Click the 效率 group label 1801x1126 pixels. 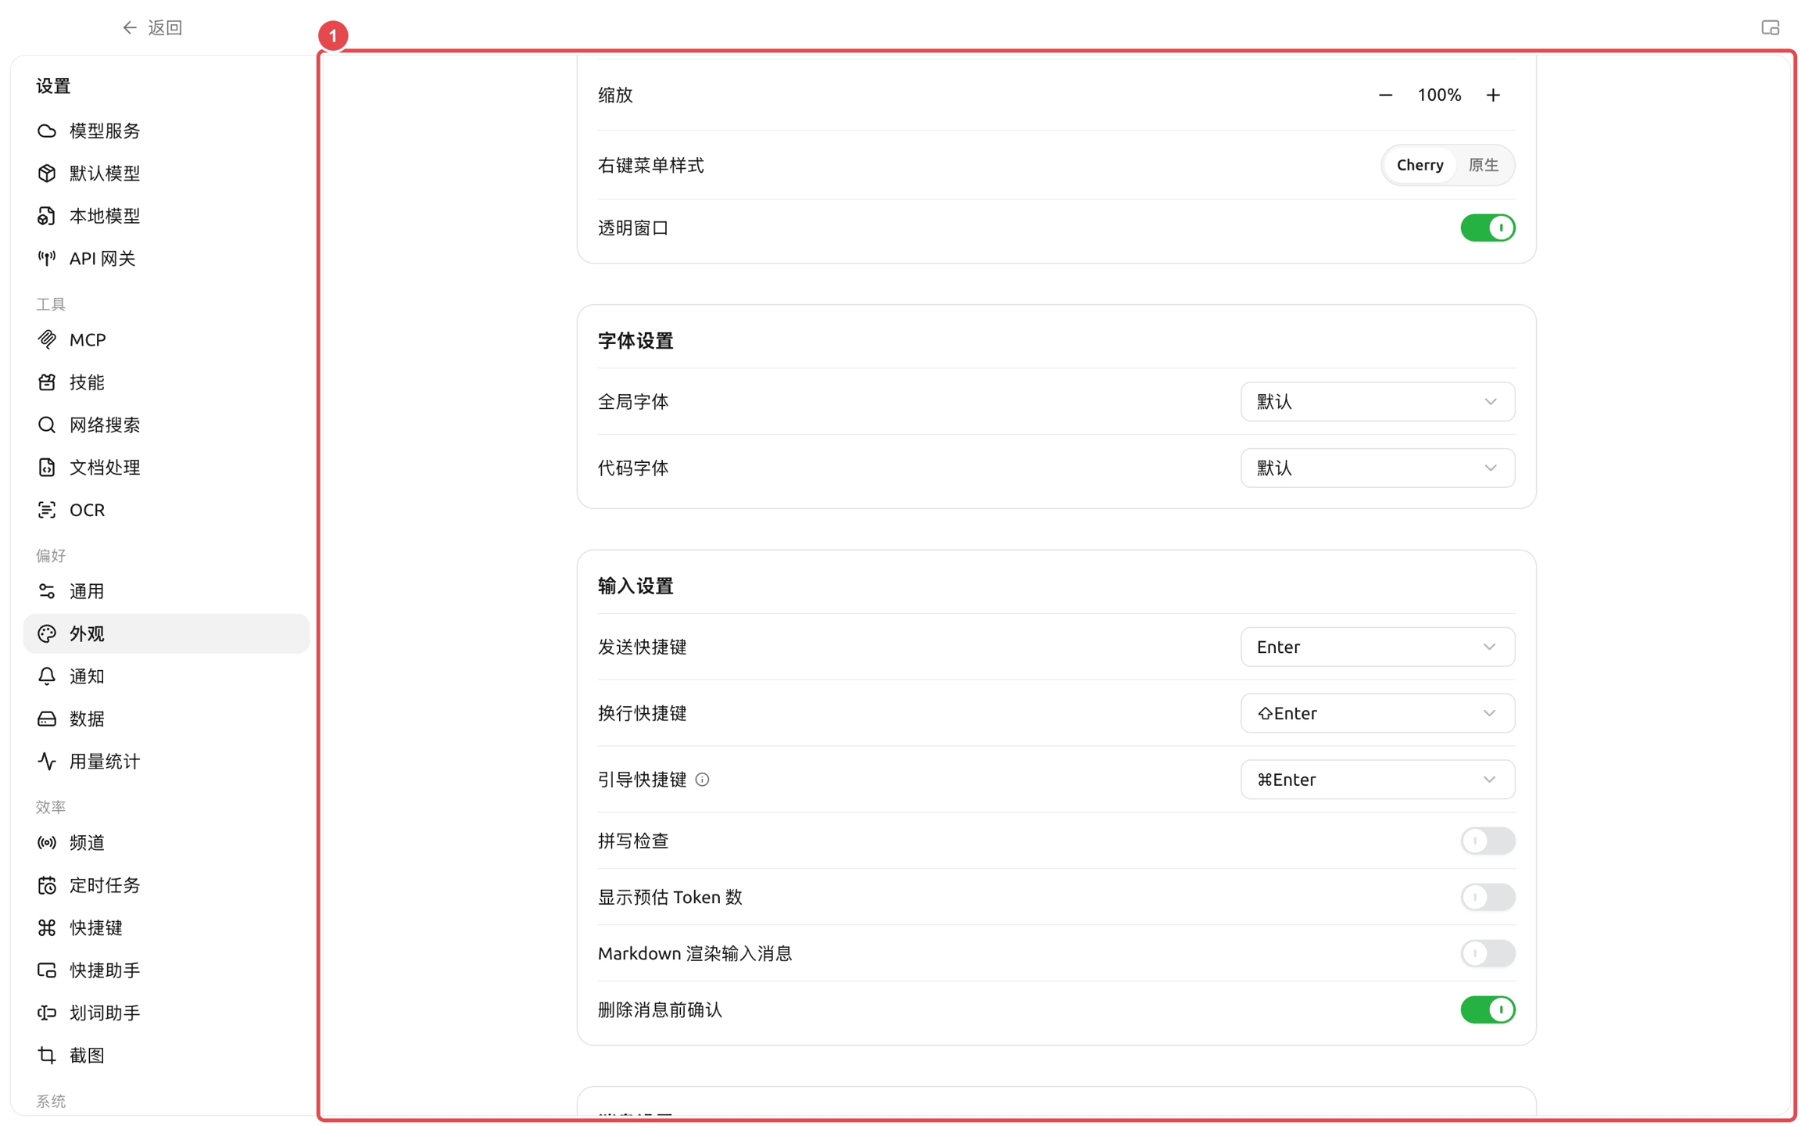tap(51, 807)
